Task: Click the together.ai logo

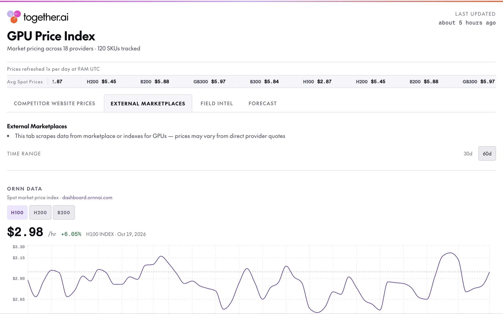Action: (38, 17)
